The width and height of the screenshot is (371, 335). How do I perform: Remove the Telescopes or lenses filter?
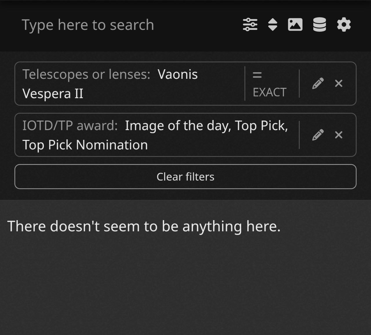[339, 83]
